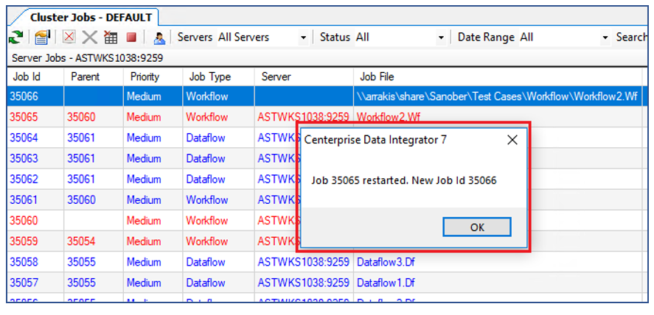The height and width of the screenshot is (315, 654).
Task: Sort by the Job Id column header
Action: point(27,77)
